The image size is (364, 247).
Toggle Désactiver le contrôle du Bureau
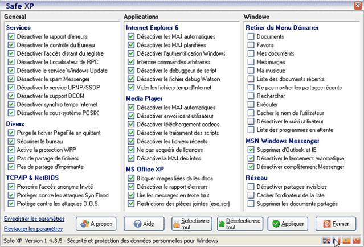(x=11, y=45)
